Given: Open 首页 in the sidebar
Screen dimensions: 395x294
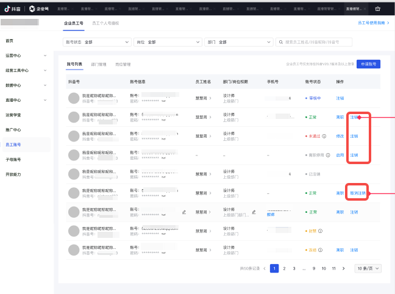Looking at the screenshot, I should tap(9, 41).
